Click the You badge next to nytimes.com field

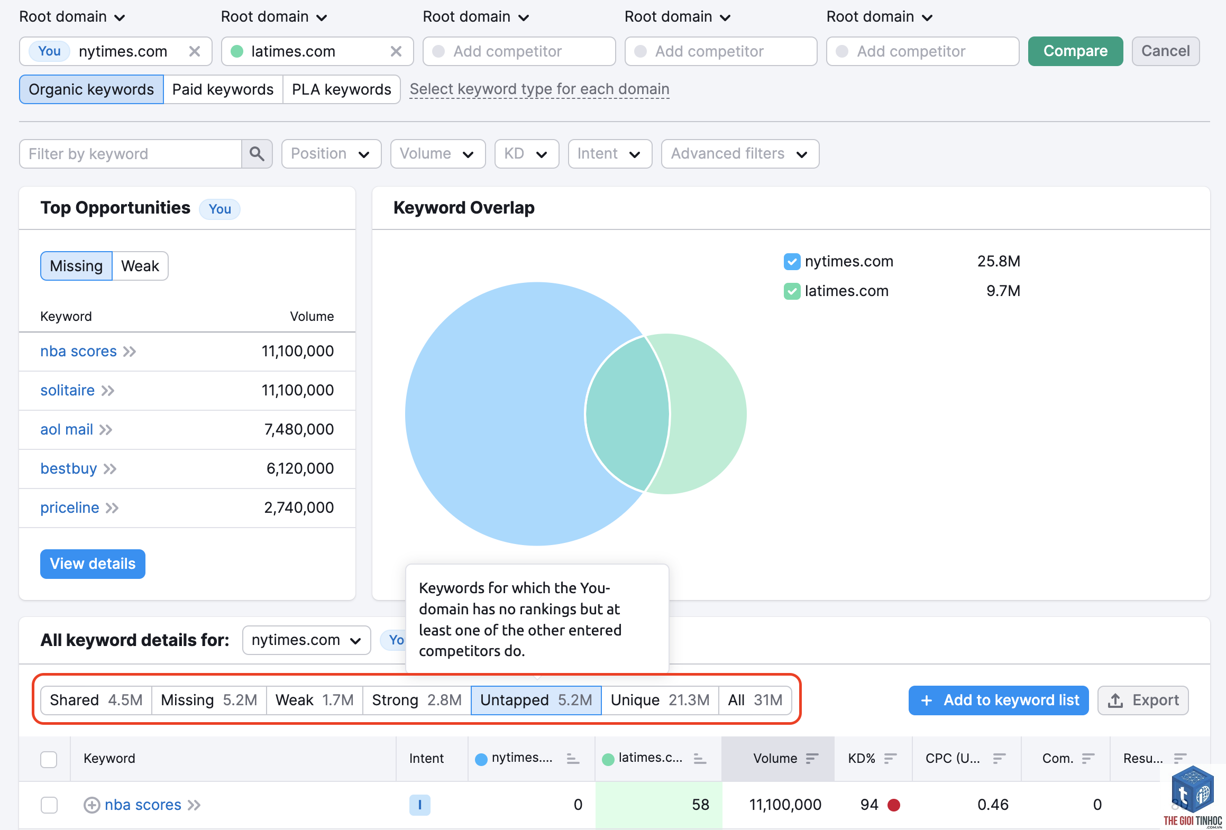click(49, 51)
